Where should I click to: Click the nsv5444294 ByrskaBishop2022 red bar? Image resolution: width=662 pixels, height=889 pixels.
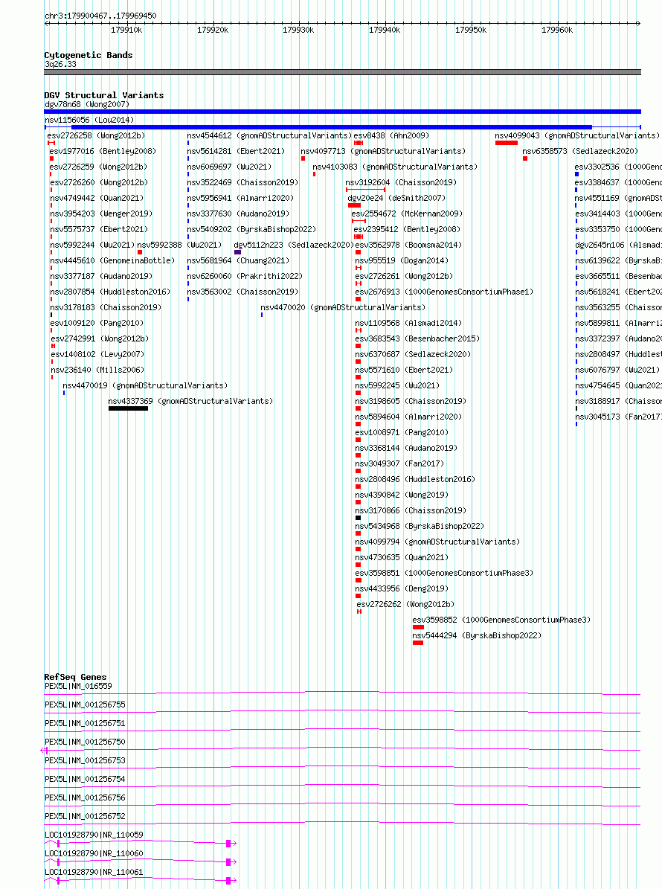point(418,643)
